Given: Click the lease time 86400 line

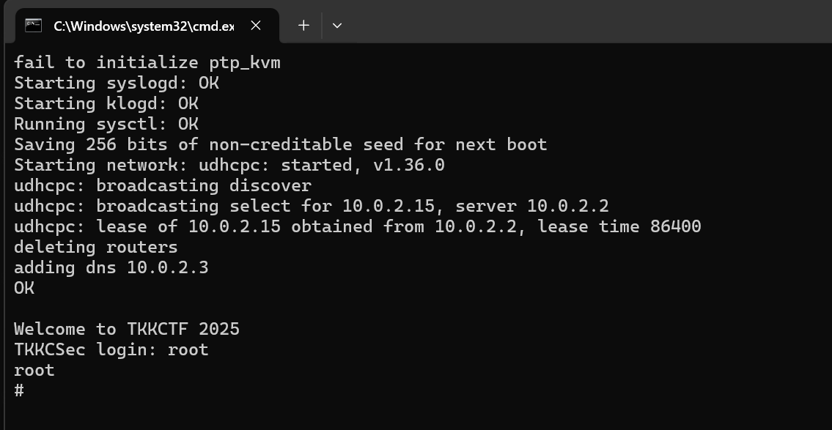Looking at the screenshot, I should pyautogui.click(x=357, y=227).
